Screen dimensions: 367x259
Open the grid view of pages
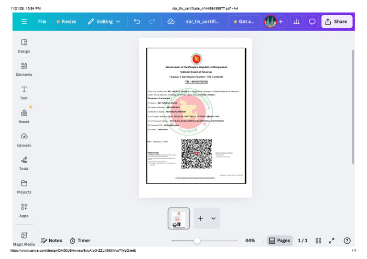[318, 240]
